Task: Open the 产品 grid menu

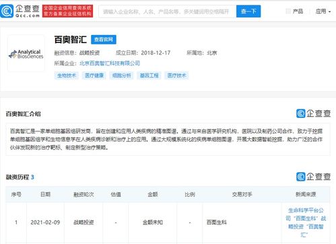Action: [294, 11]
